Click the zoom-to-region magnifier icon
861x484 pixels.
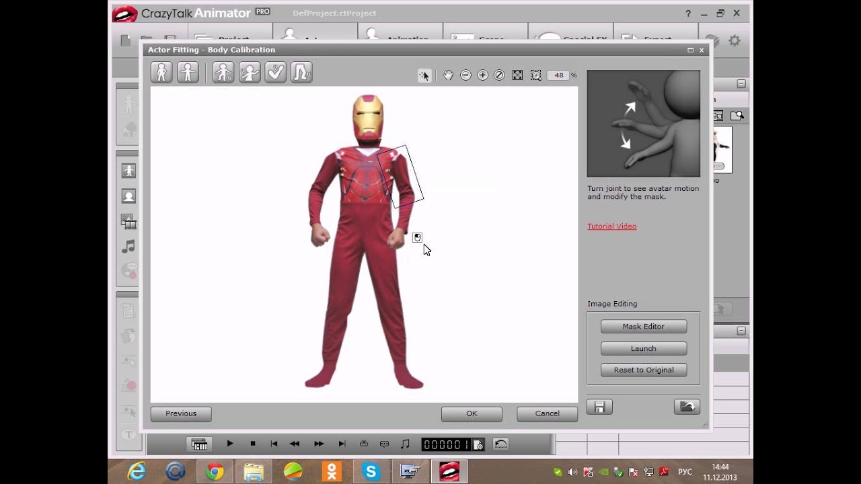[535, 75]
